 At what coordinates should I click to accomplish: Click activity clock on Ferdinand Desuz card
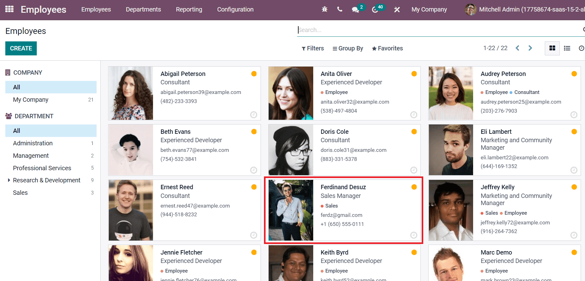[414, 235]
